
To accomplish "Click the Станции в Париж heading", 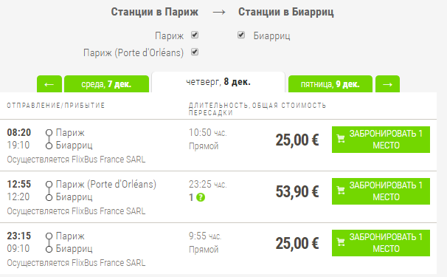I will pos(154,12).
